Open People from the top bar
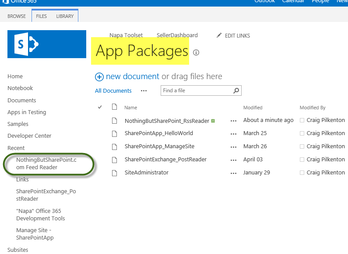 [320, 1]
